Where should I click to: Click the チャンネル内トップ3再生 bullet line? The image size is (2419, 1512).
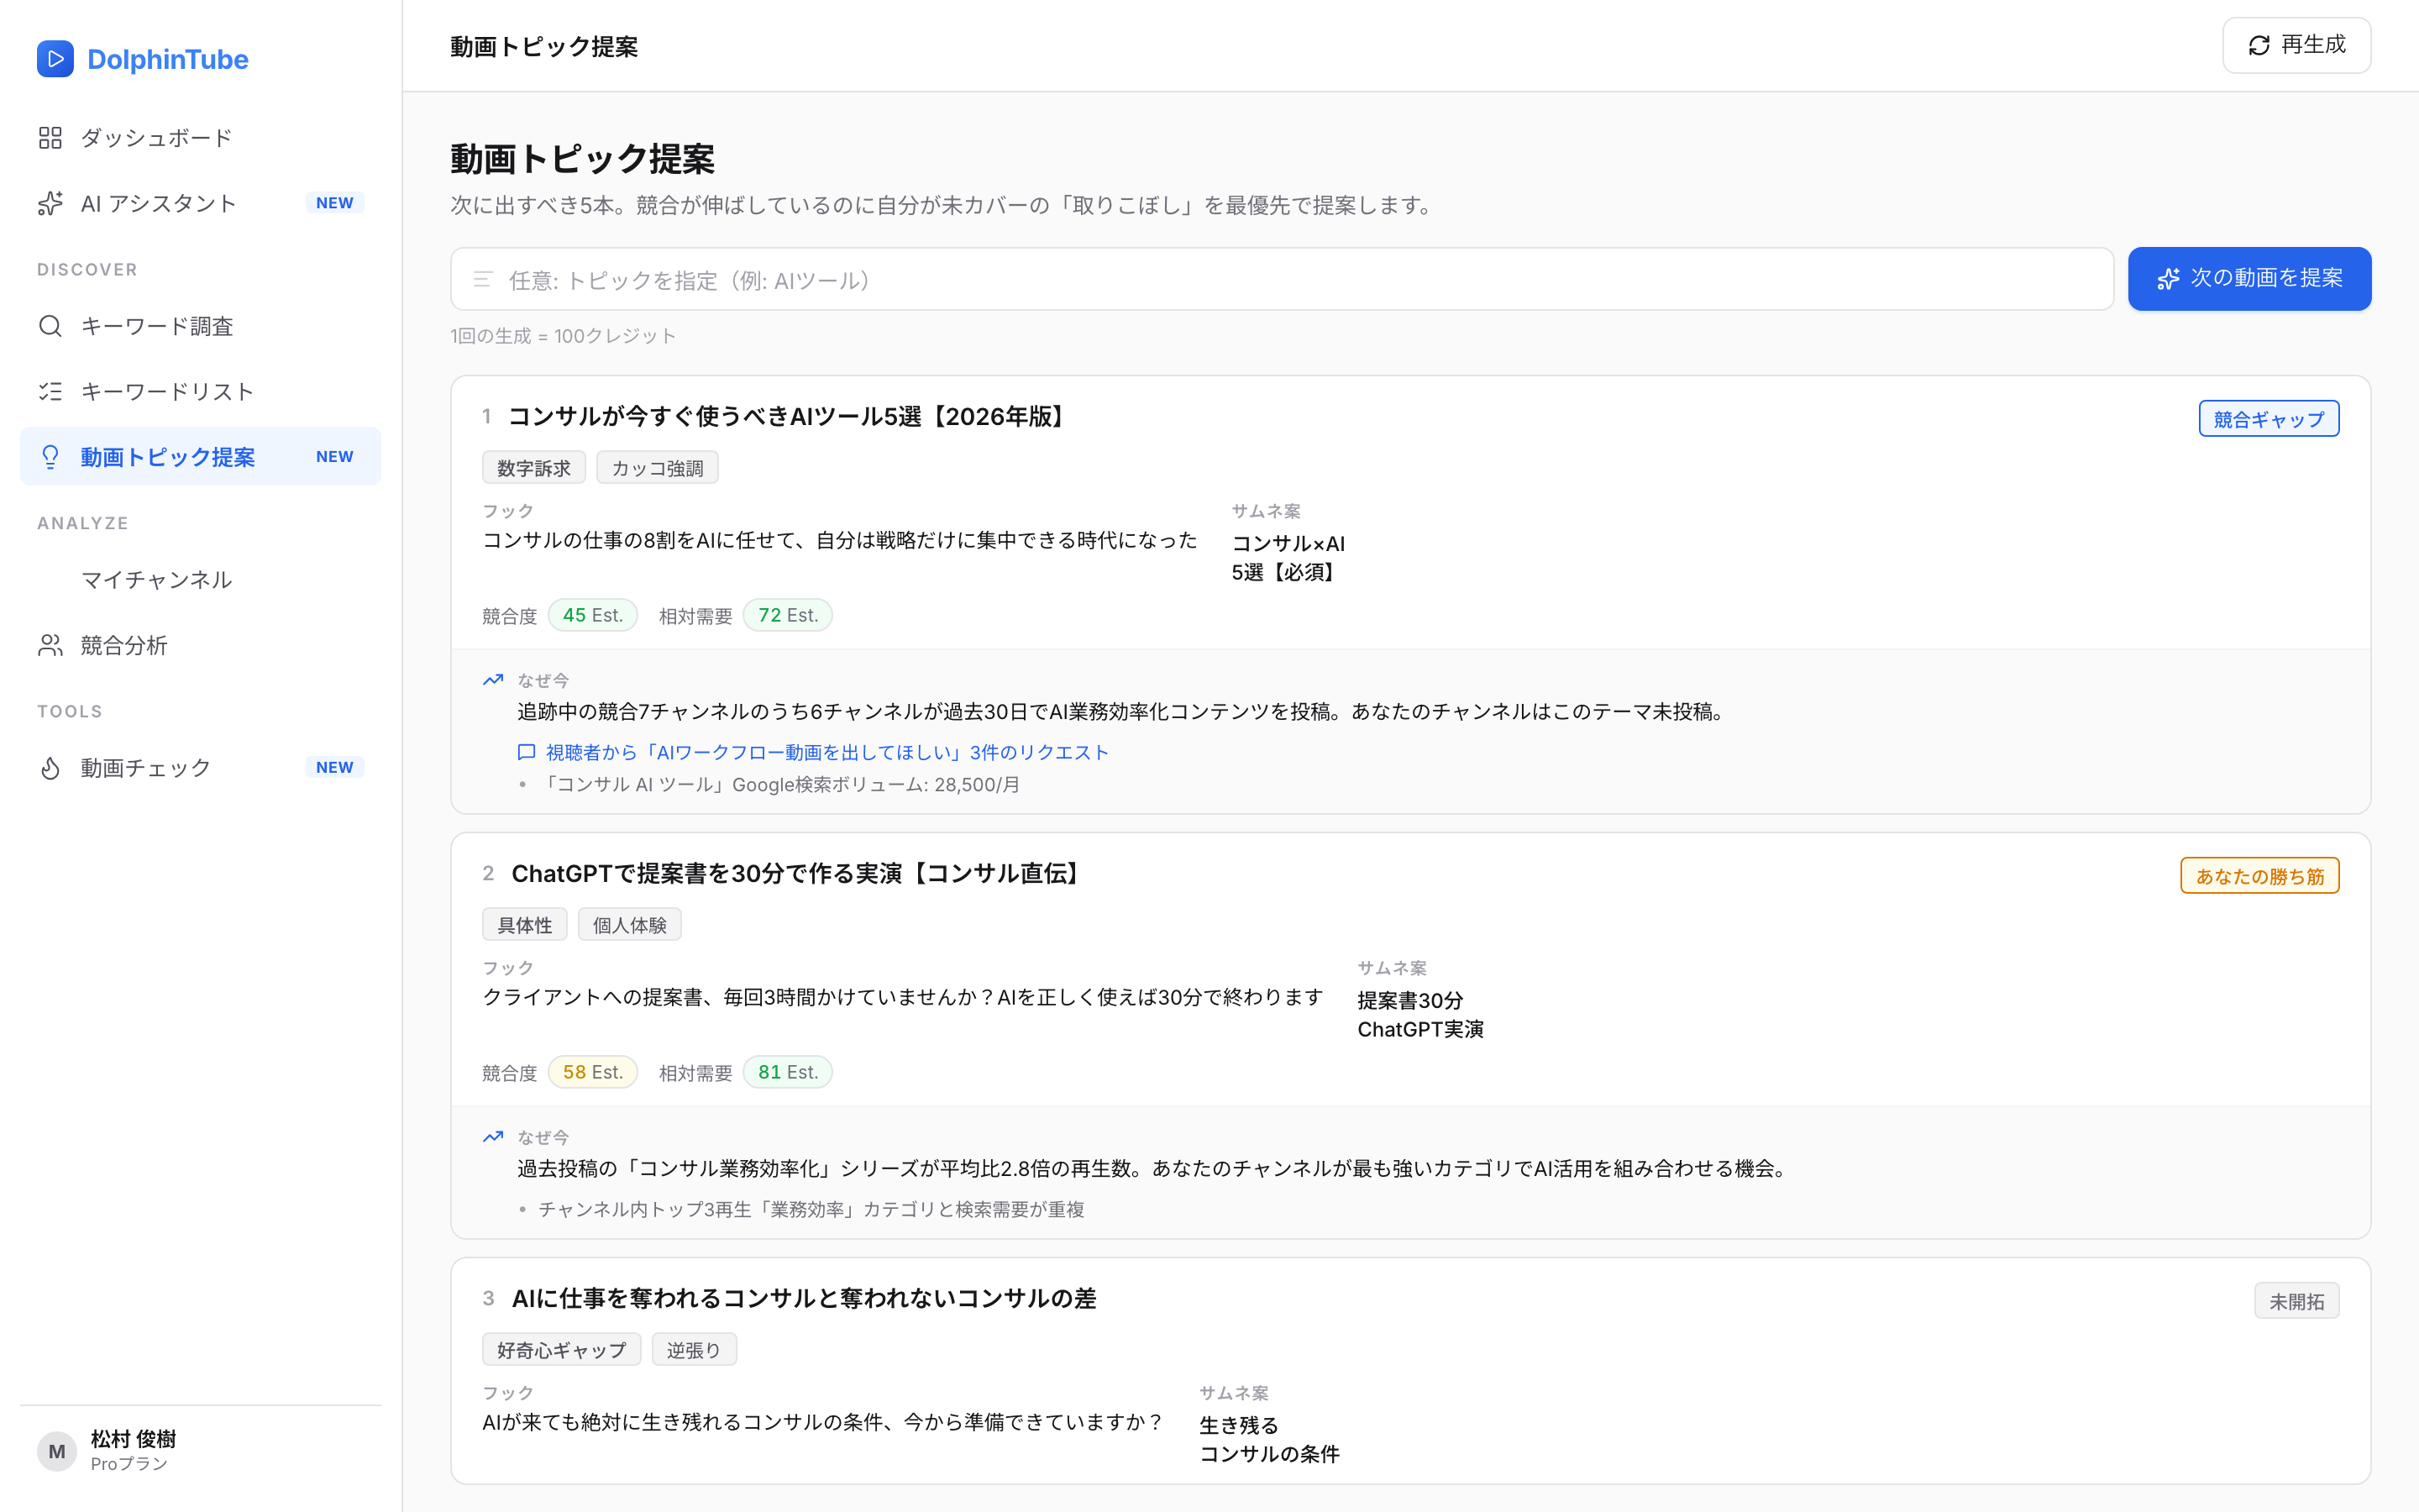pos(811,1210)
